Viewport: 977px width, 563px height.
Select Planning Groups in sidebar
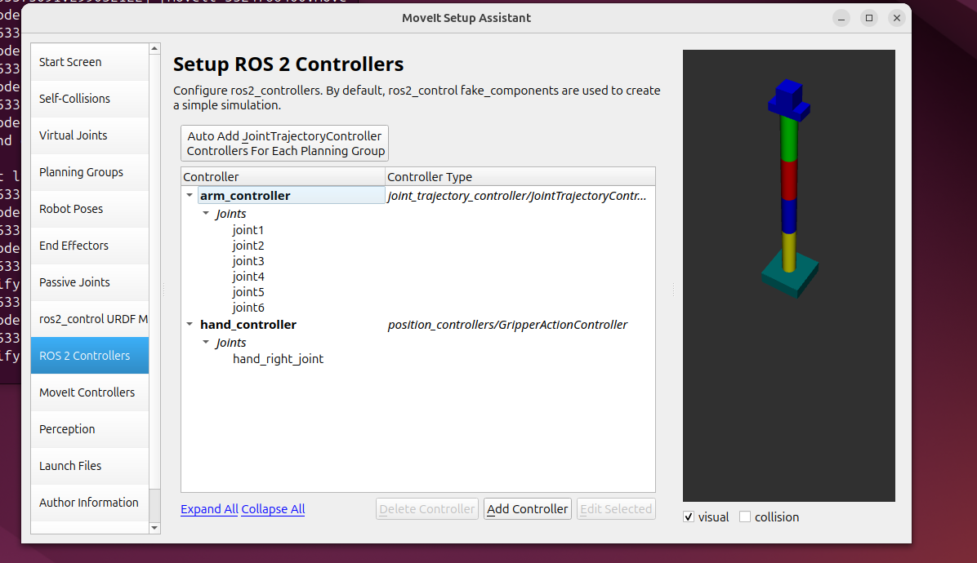(90, 171)
